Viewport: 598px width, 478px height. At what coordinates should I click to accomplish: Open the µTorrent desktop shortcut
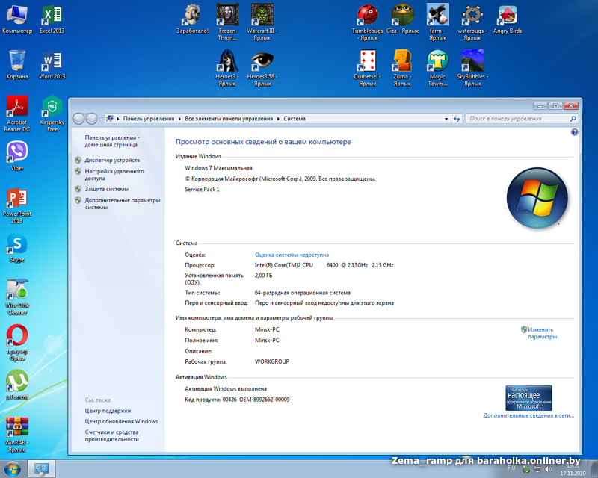[17, 385]
